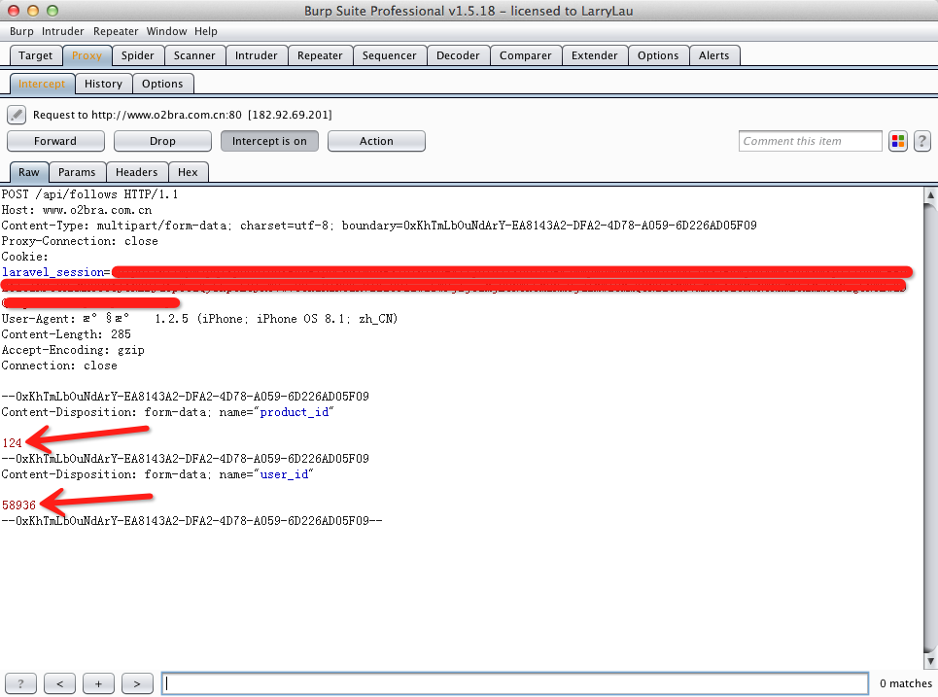Click the Proxy-Connection: close header line
This screenshot has height=697, width=938.
[80, 241]
